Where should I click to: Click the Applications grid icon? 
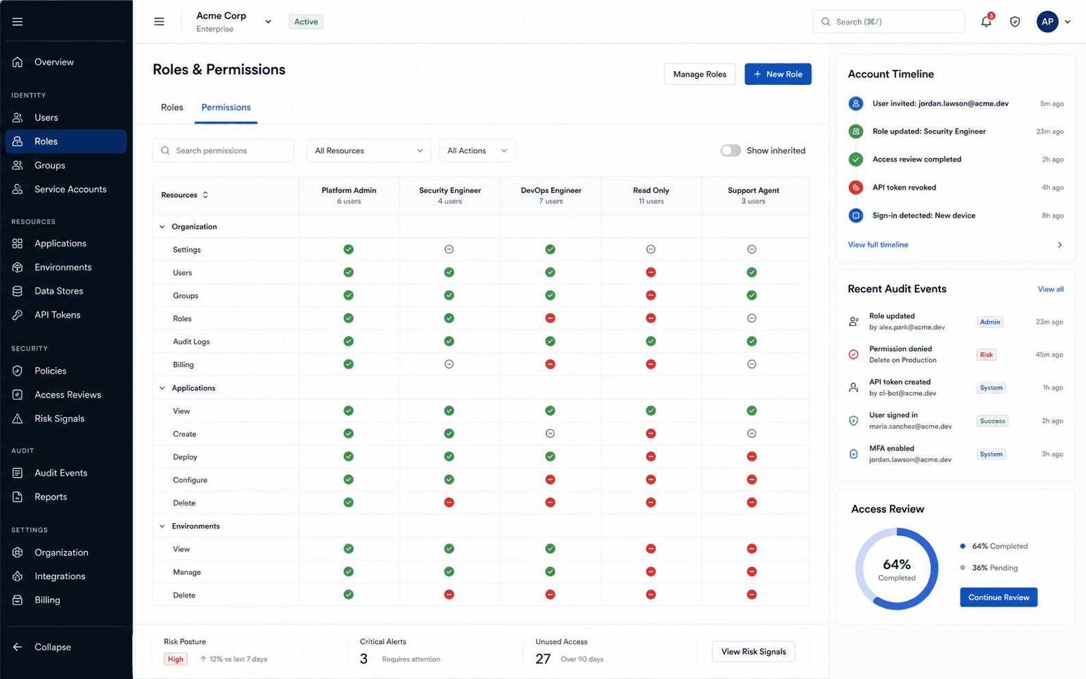tap(18, 244)
